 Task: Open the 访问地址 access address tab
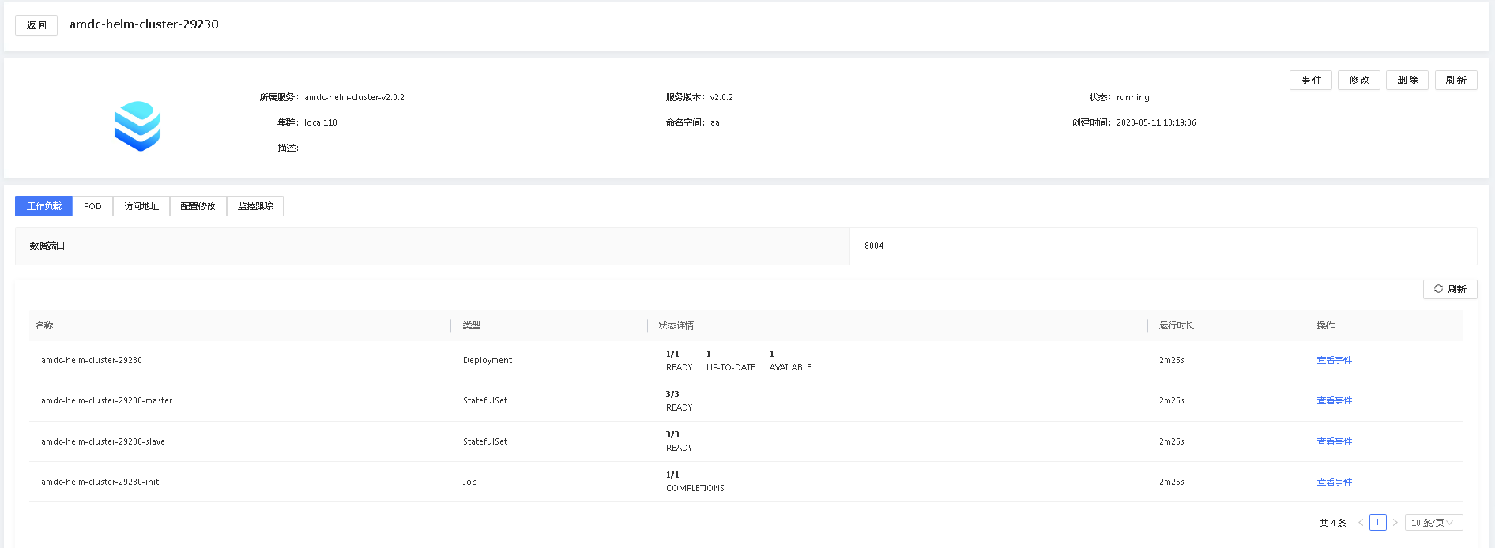[x=141, y=206]
